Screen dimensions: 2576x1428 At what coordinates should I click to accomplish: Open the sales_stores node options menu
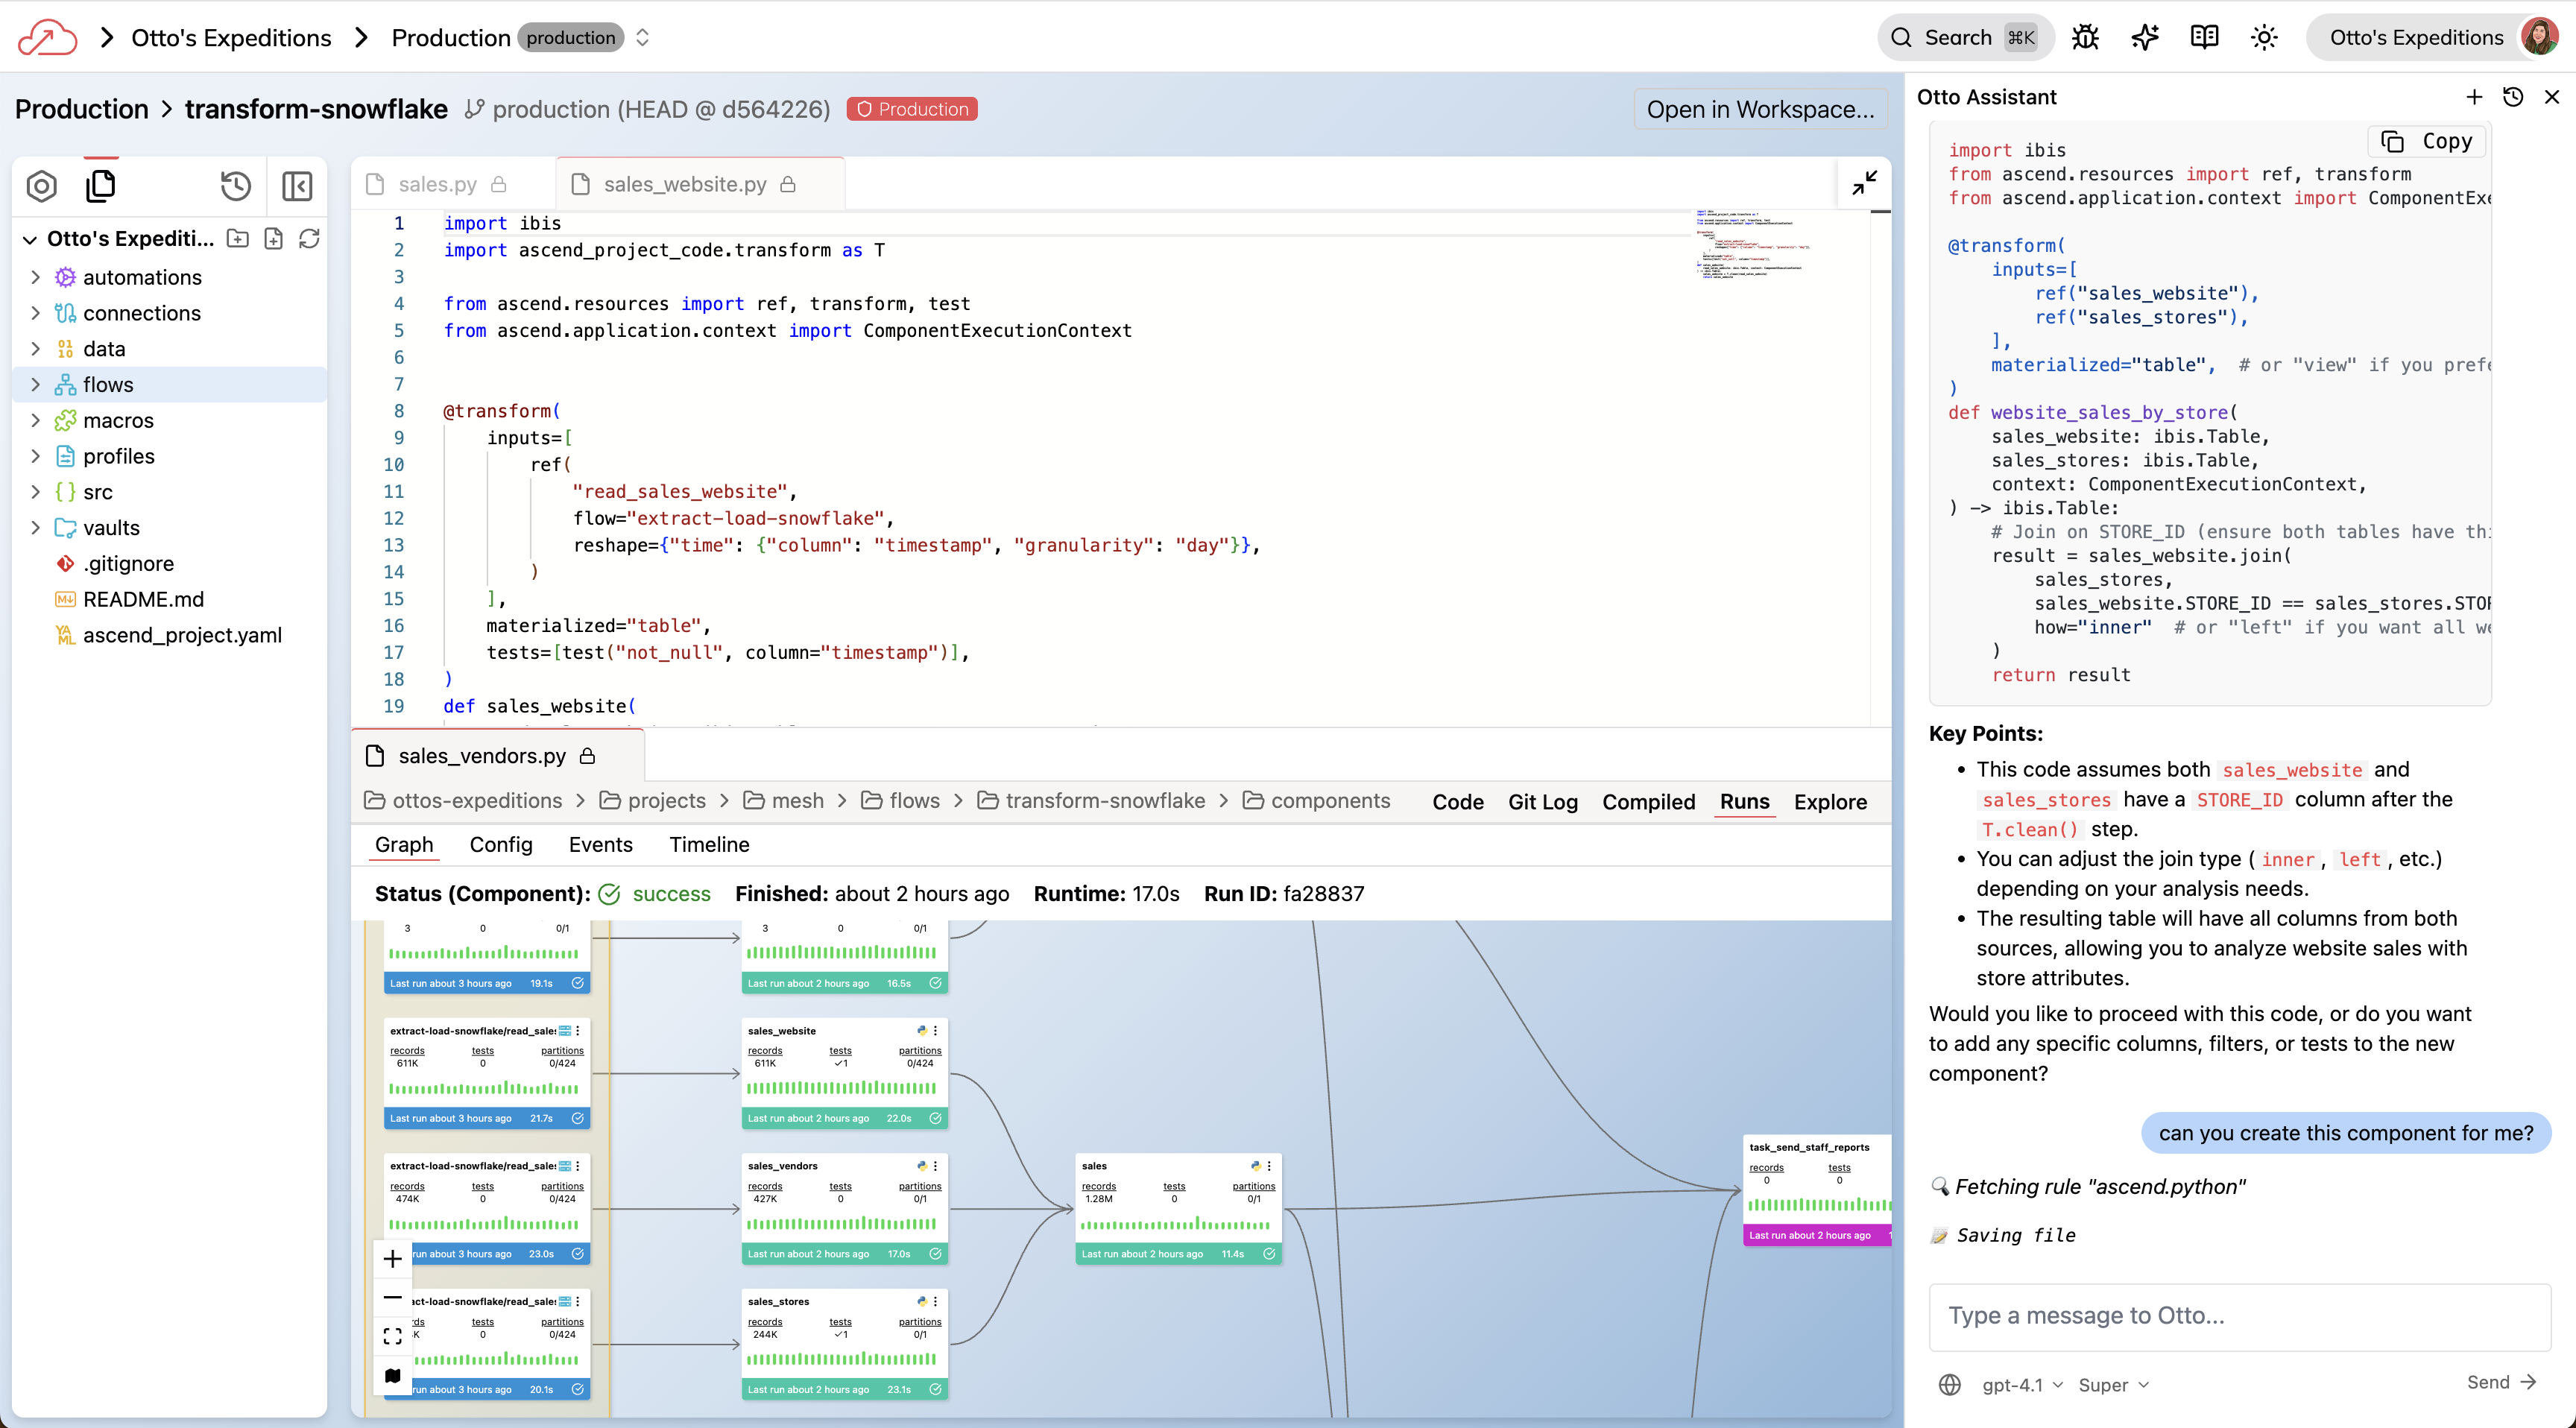(935, 1301)
